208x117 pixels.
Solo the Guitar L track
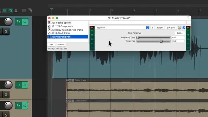pyautogui.click(x=6, y=95)
